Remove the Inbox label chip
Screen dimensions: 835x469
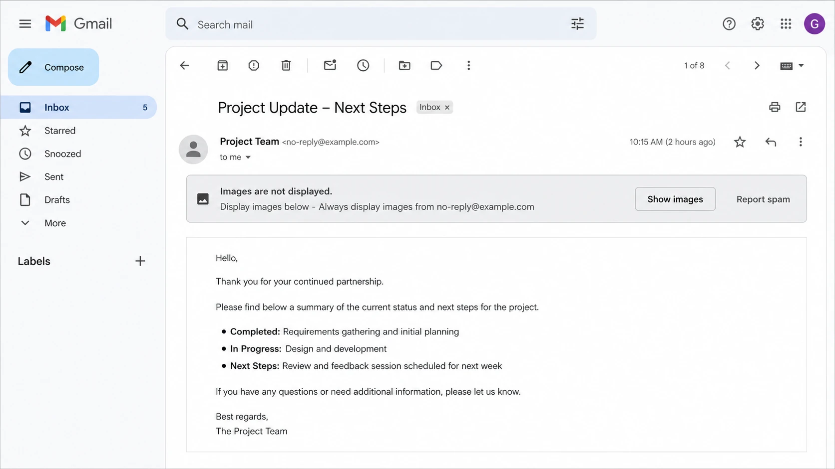pos(447,108)
